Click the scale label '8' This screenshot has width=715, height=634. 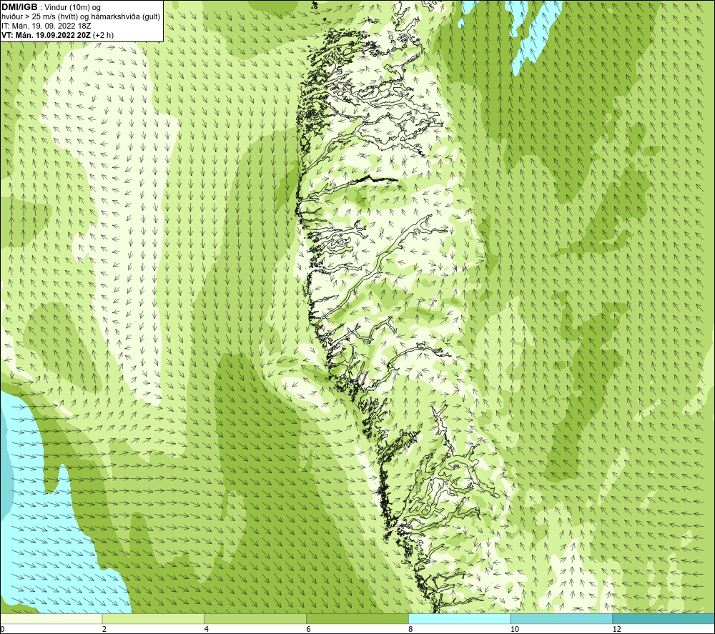411,630
